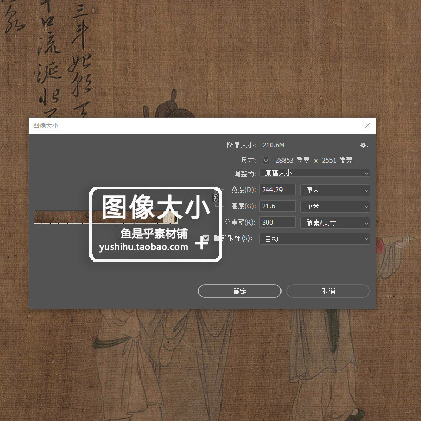Click the image preview thumbnail strip
421x421 pixels.
coord(106,217)
